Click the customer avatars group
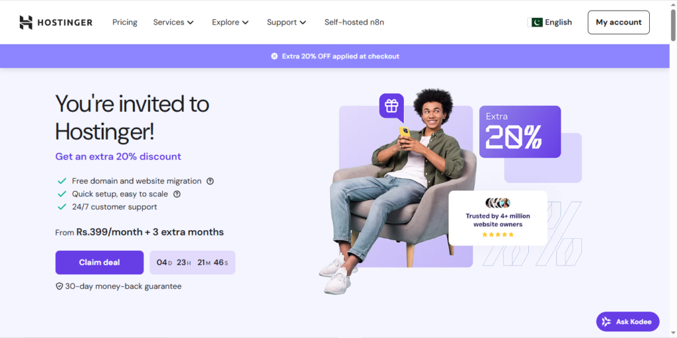Image resolution: width=677 pixels, height=338 pixels. pyautogui.click(x=498, y=203)
